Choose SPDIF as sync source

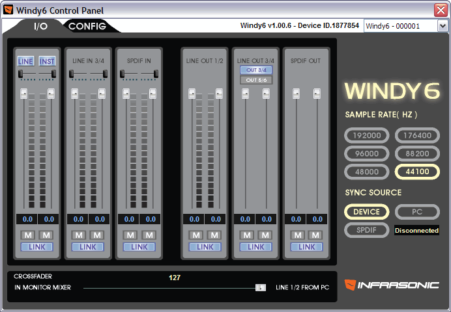point(367,230)
